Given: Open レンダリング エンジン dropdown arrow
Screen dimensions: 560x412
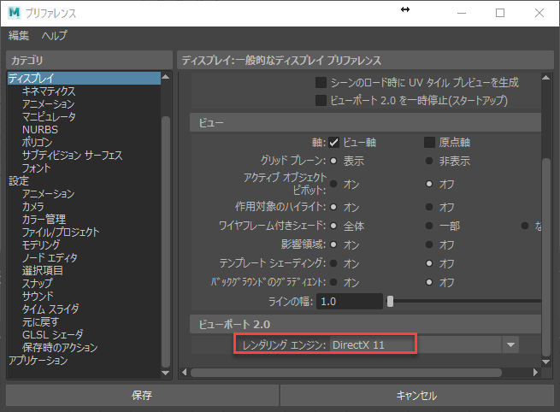Looking at the screenshot, I should 510,344.
